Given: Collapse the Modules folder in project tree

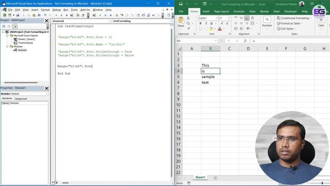Looking at the screenshot, I should click(7, 47).
